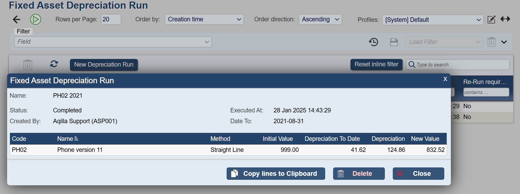The width and height of the screenshot is (520, 194).
Task: Open the edit profile icon
Action: tap(491, 20)
